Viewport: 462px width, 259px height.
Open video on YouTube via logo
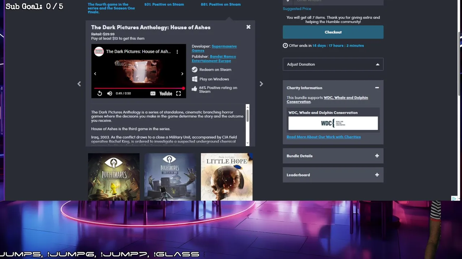pos(166,94)
